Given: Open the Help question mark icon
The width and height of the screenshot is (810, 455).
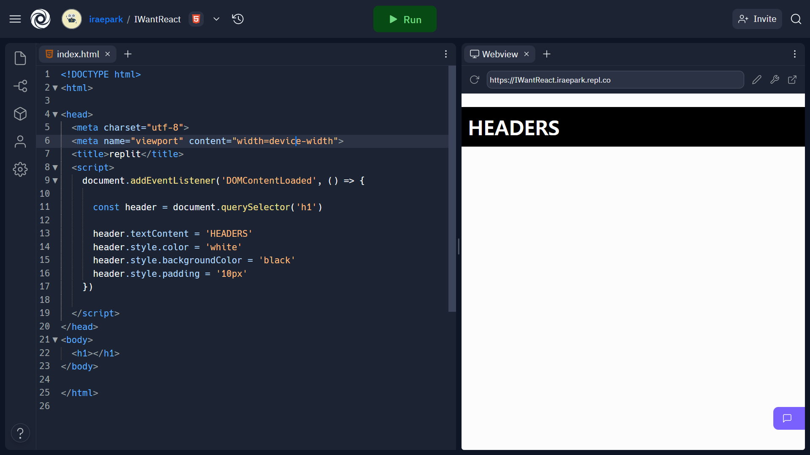Looking at the screenshot, I should tap(20, 433).
